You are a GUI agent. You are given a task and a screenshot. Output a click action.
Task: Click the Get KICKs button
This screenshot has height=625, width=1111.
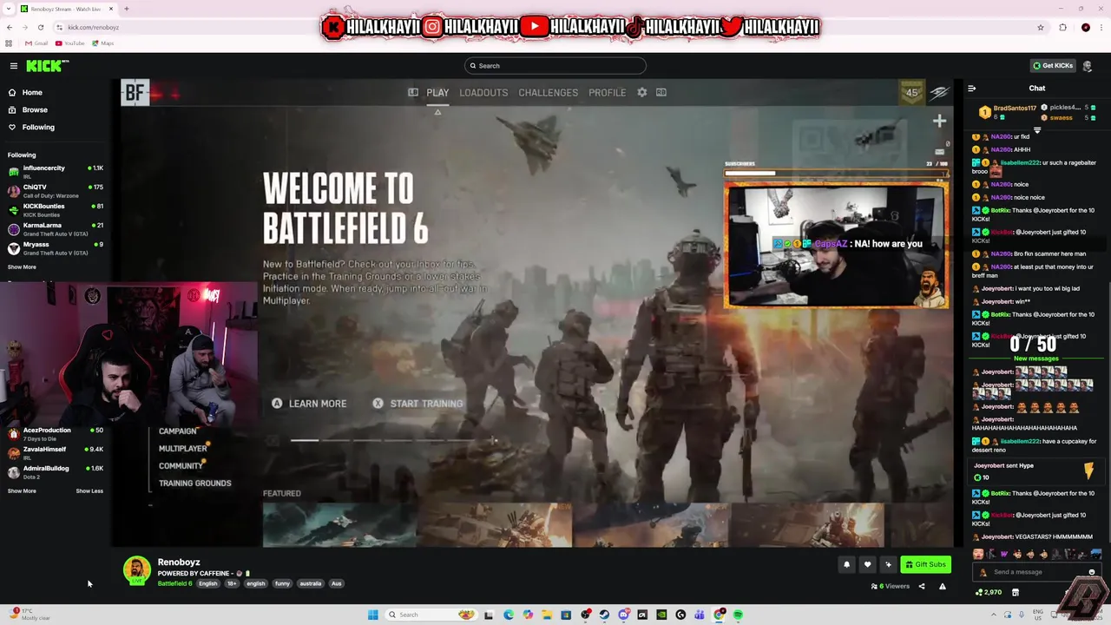pyautogui.click(x=1053, y=66)
